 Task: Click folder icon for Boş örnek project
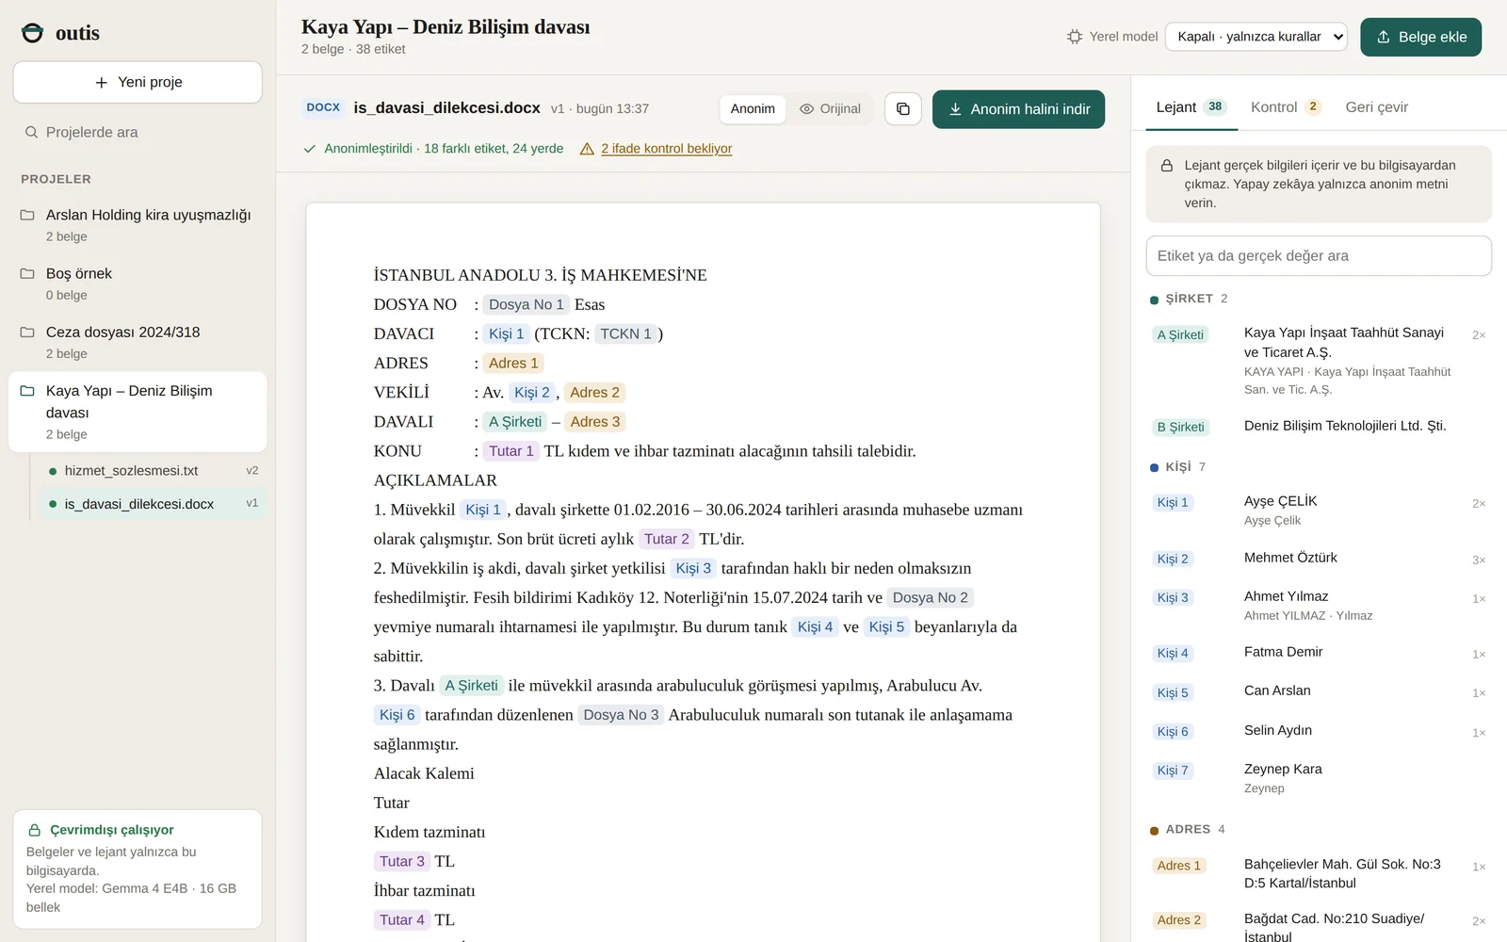[x=27, y=273]
